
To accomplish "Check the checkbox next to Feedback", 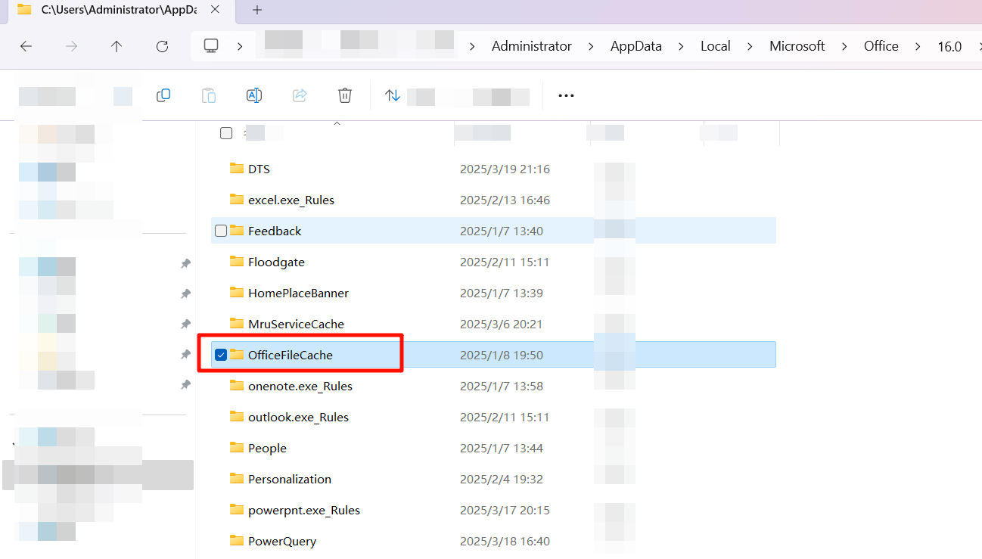I will (x=220, y=230).
